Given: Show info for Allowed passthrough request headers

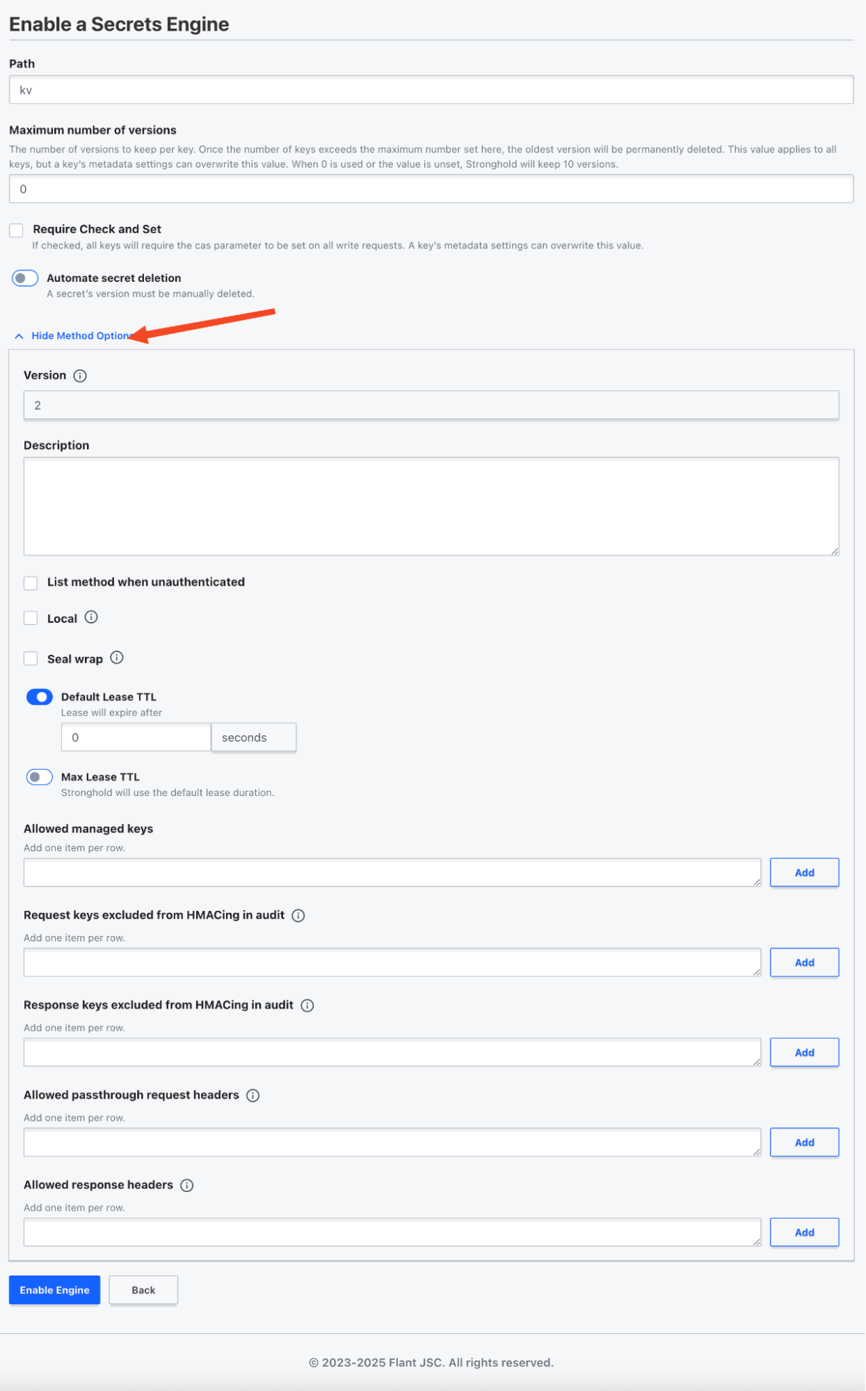Looking at the screenshot, I should tap(253, 1095).
